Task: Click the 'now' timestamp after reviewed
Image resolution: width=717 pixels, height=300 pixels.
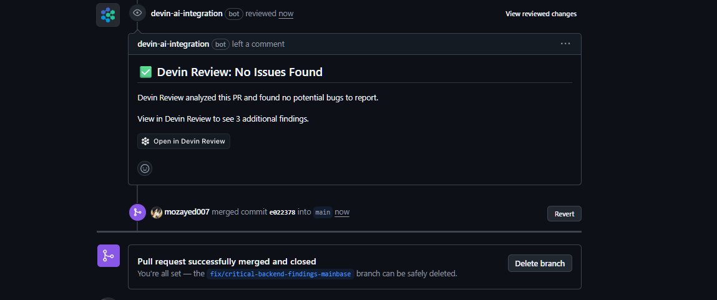Action: coord(286,14)
